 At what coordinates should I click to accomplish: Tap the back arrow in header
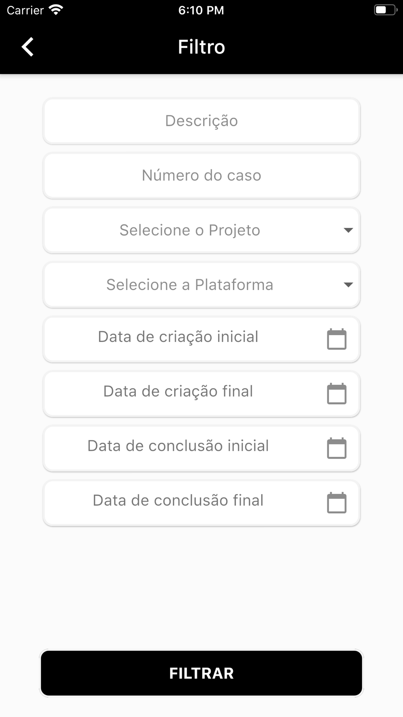click(27, 47)
